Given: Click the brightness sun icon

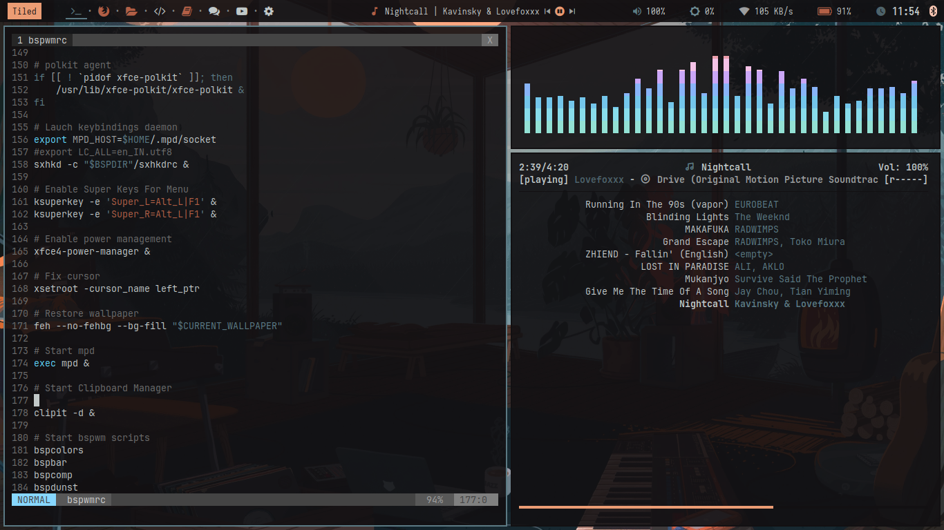Looking at the screenshot, I should point(695,11).
